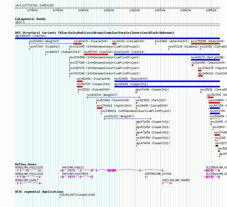Select the nsv463073 (Itsara2009) red loss bar
The height and width of the screenshot is (207, 227).
coord(78,44)
